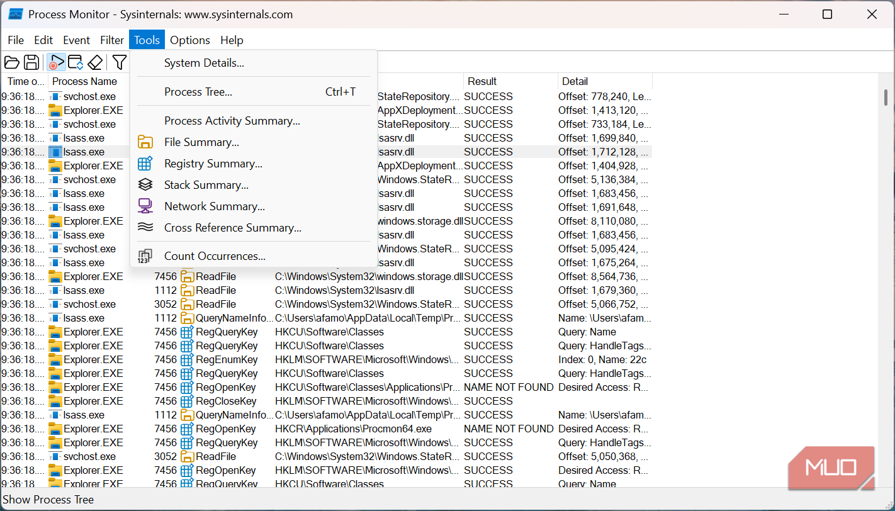895x511 pixels.
Task: Close the open Tools menu
Action: point(147,40)
